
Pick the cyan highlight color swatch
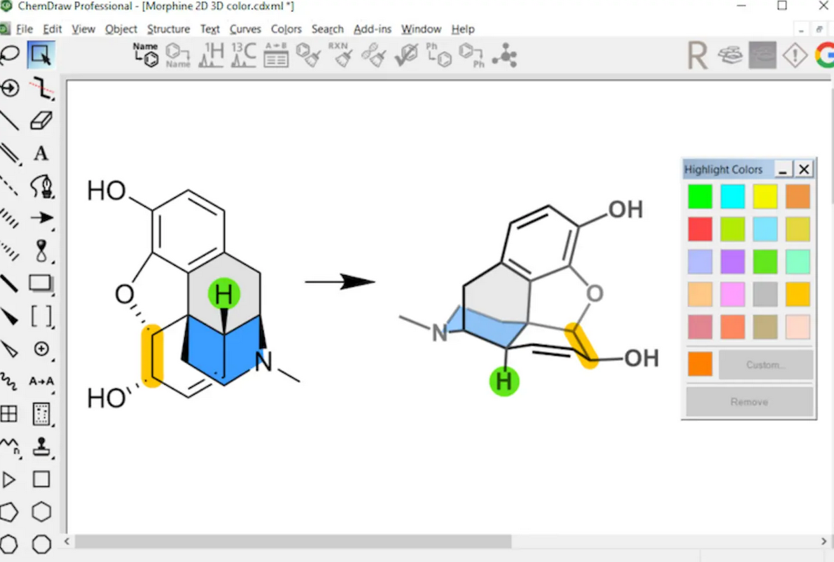(733, 197)
